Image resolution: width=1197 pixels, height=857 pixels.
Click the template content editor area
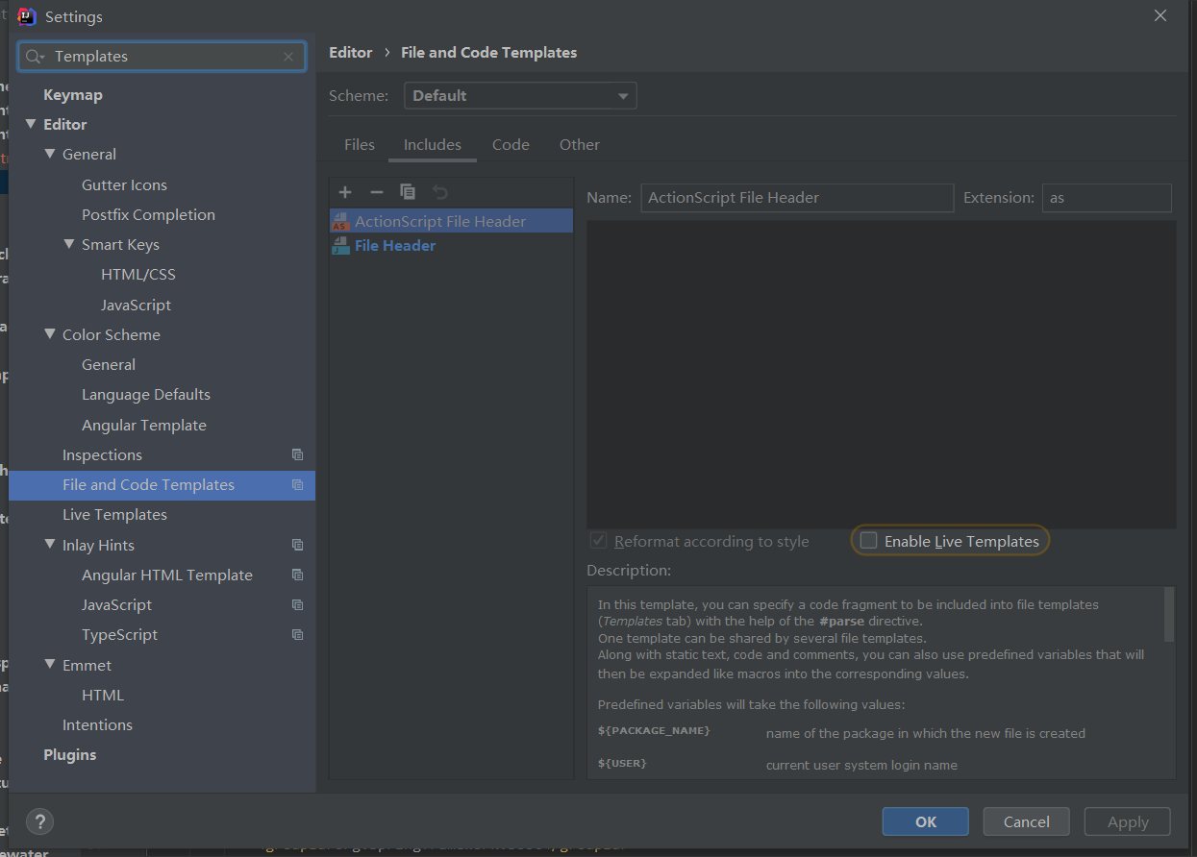[x=881, y=375]
